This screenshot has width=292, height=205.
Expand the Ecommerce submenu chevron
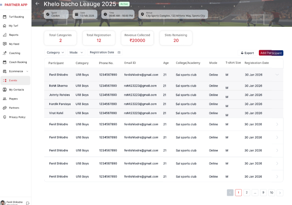tap(27, 71)
